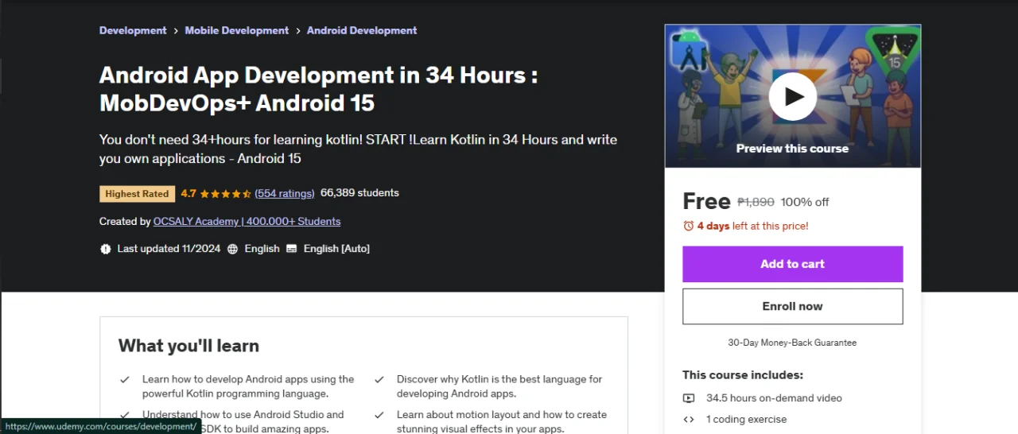Go to Mobile Development breadcrumb

237,30
